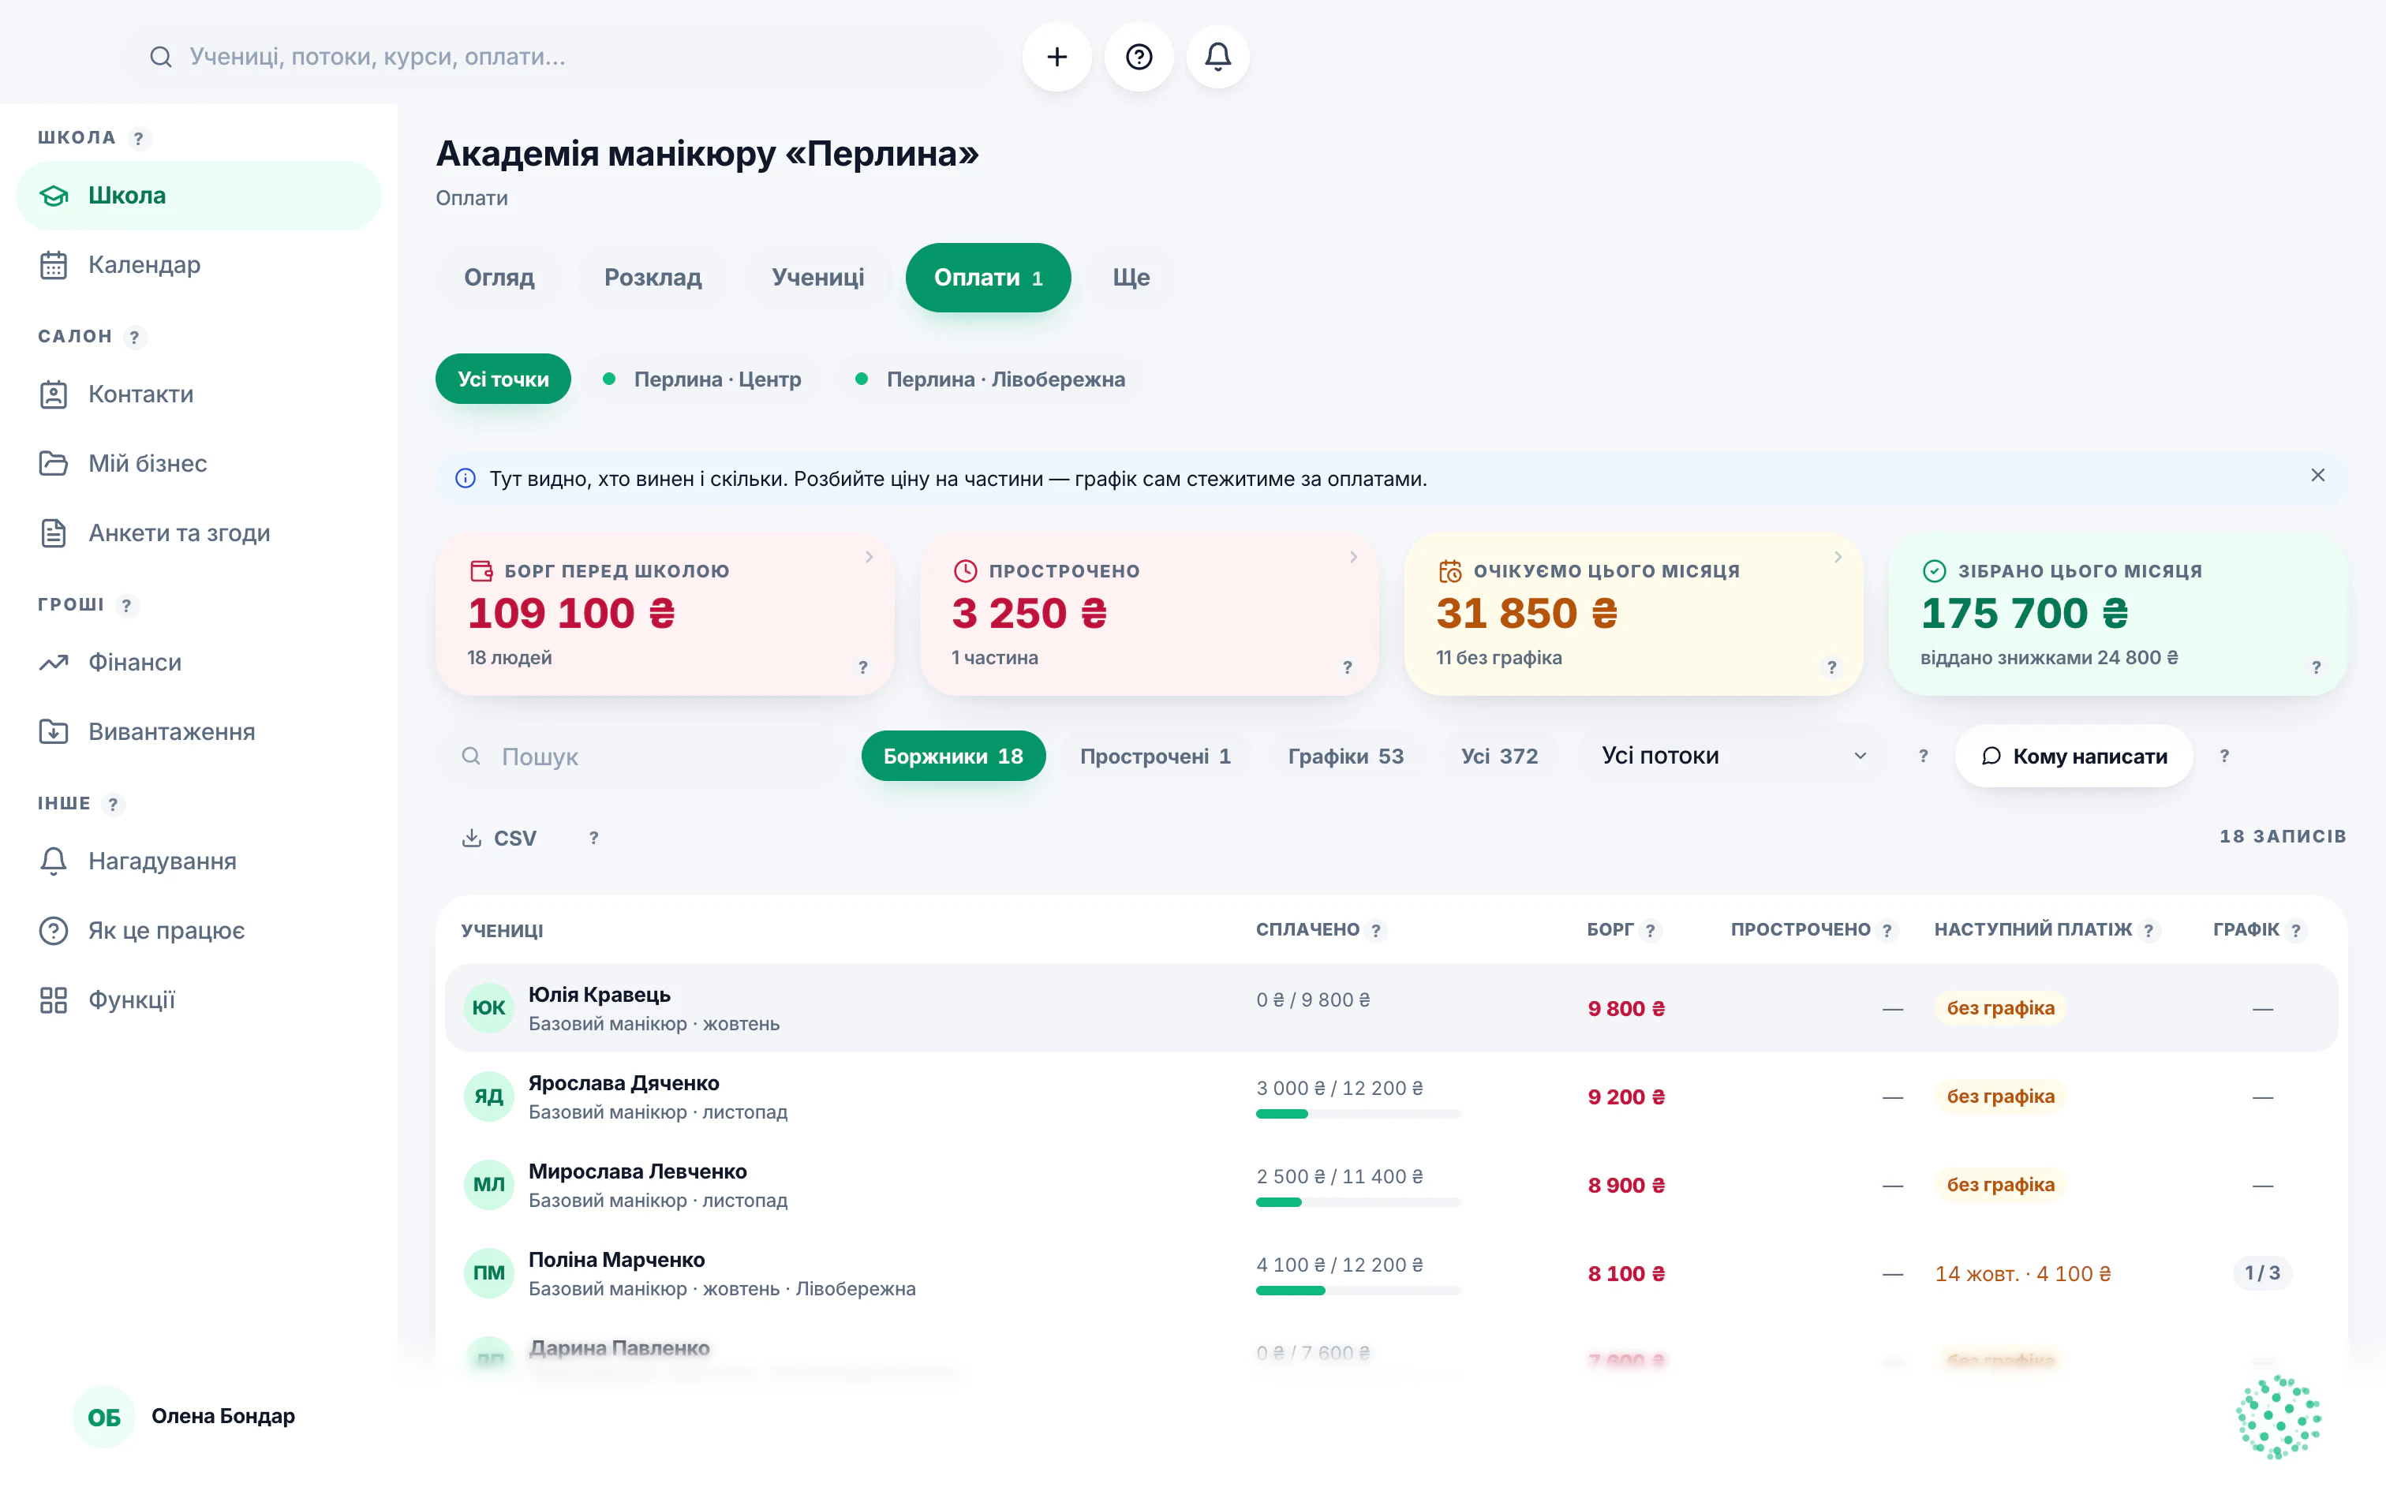Open the Оплати 1 tab

(988, 278)
